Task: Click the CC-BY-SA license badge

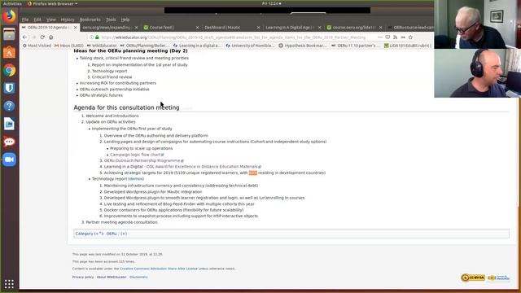Action: 473,278
